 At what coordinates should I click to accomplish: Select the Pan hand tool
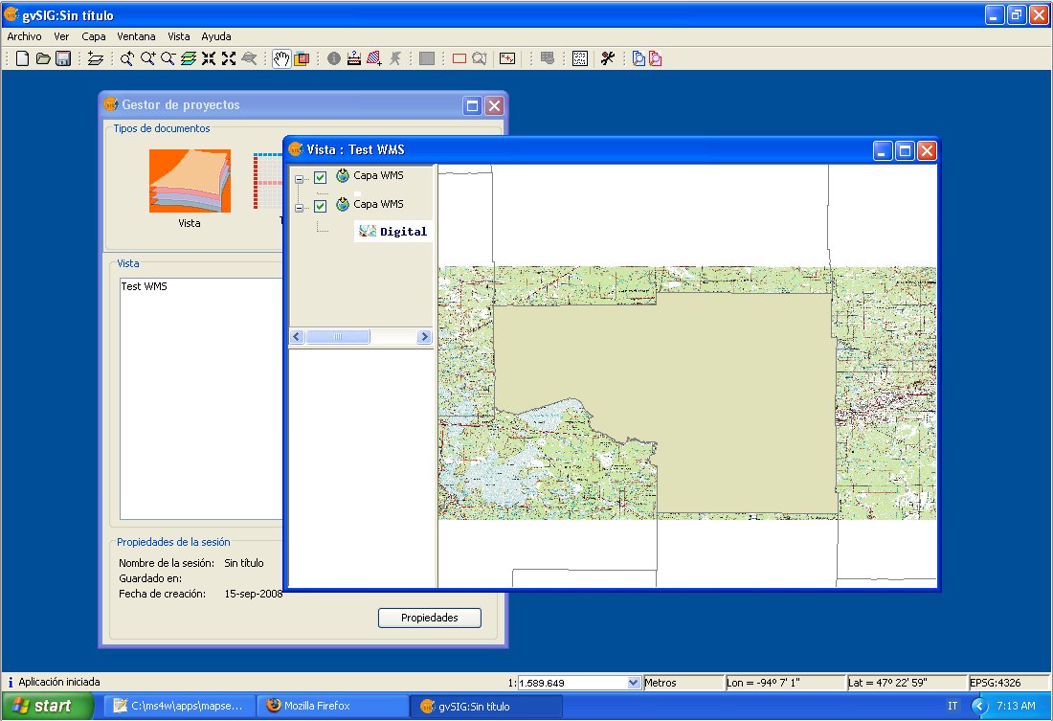point(281,58)
